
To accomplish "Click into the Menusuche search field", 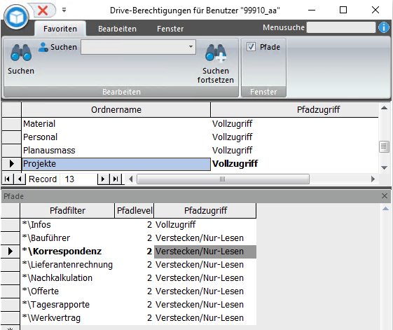I will [x=341, y=27].
